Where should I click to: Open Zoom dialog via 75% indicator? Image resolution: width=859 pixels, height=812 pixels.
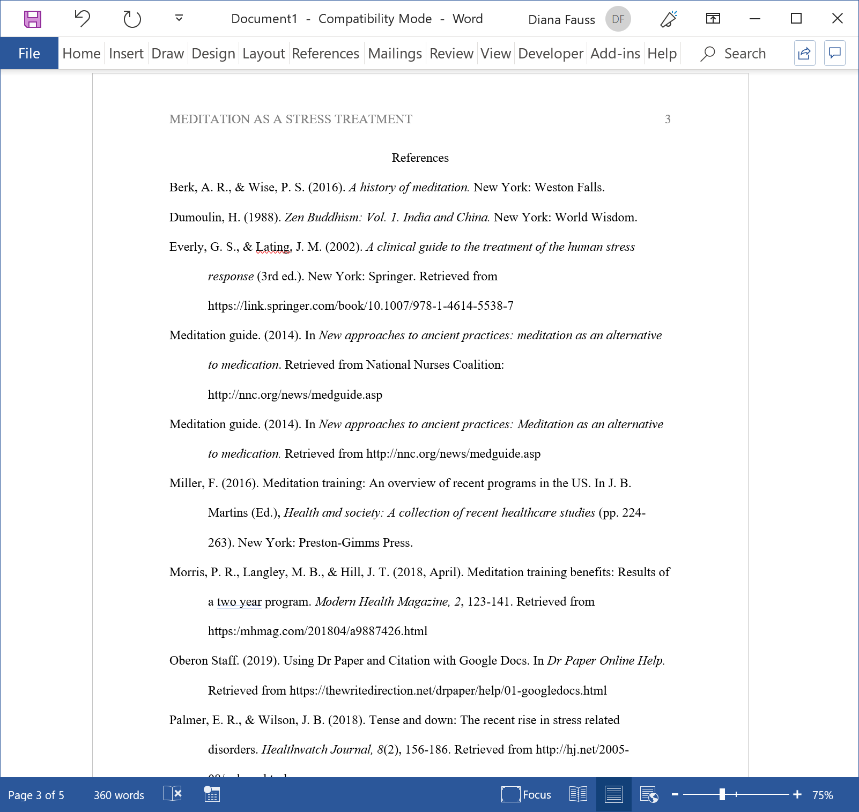[x=823, y=795]
